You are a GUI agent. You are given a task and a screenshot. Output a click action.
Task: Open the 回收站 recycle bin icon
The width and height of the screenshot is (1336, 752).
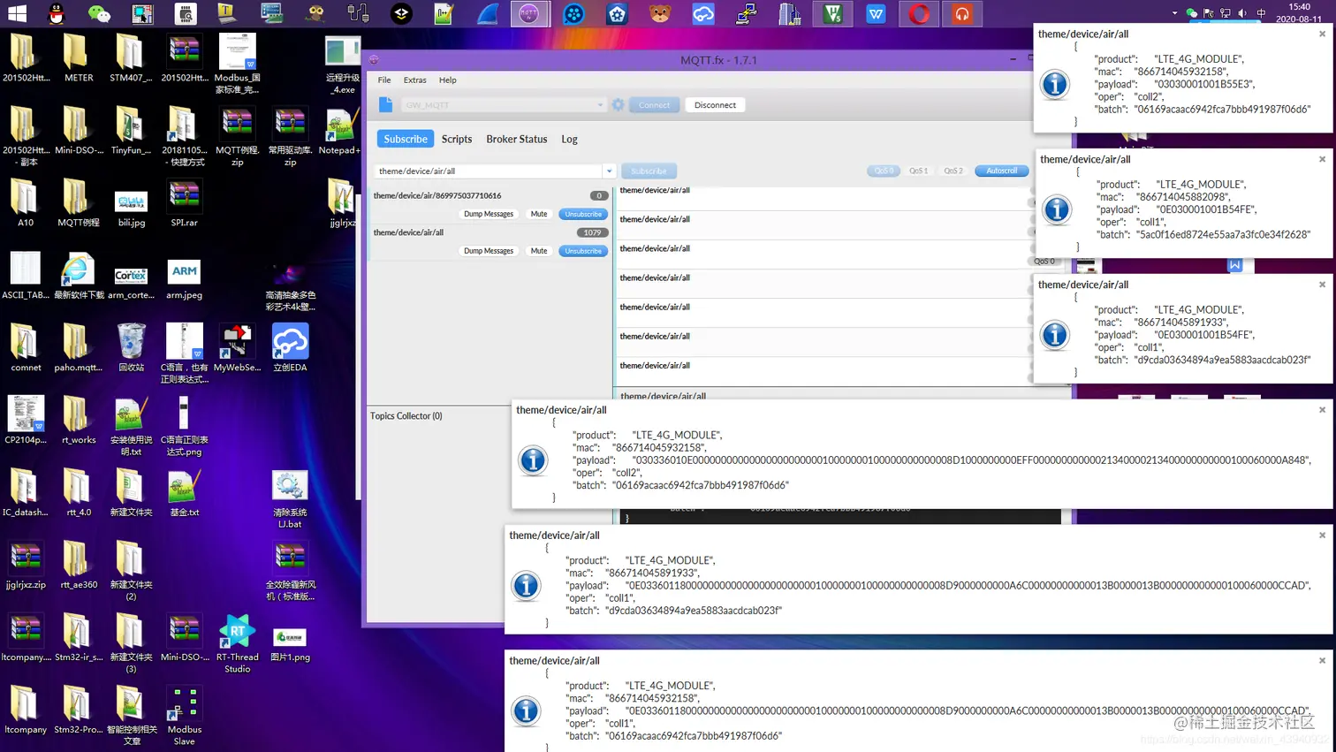click(x=131, y=348)
